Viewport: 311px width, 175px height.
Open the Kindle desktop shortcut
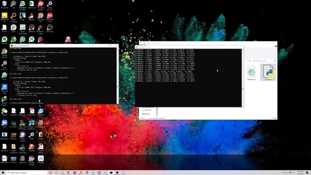[x=22, y=16]
